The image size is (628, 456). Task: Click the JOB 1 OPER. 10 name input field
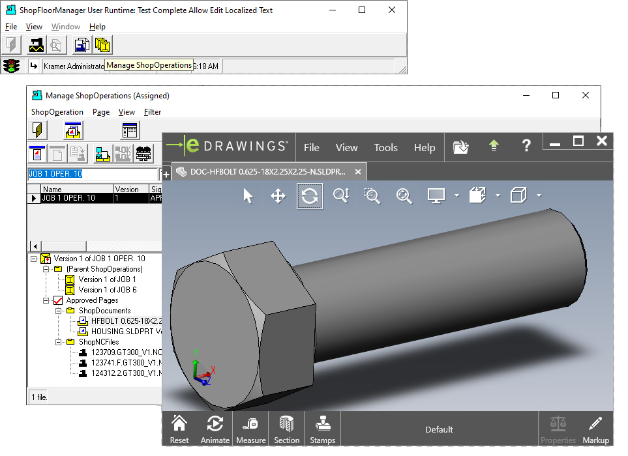click(x=93, y=174)
